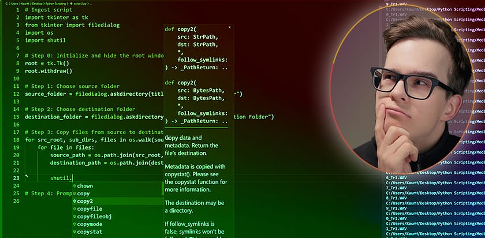Click line number 13 in the gutter

(16, 102)
